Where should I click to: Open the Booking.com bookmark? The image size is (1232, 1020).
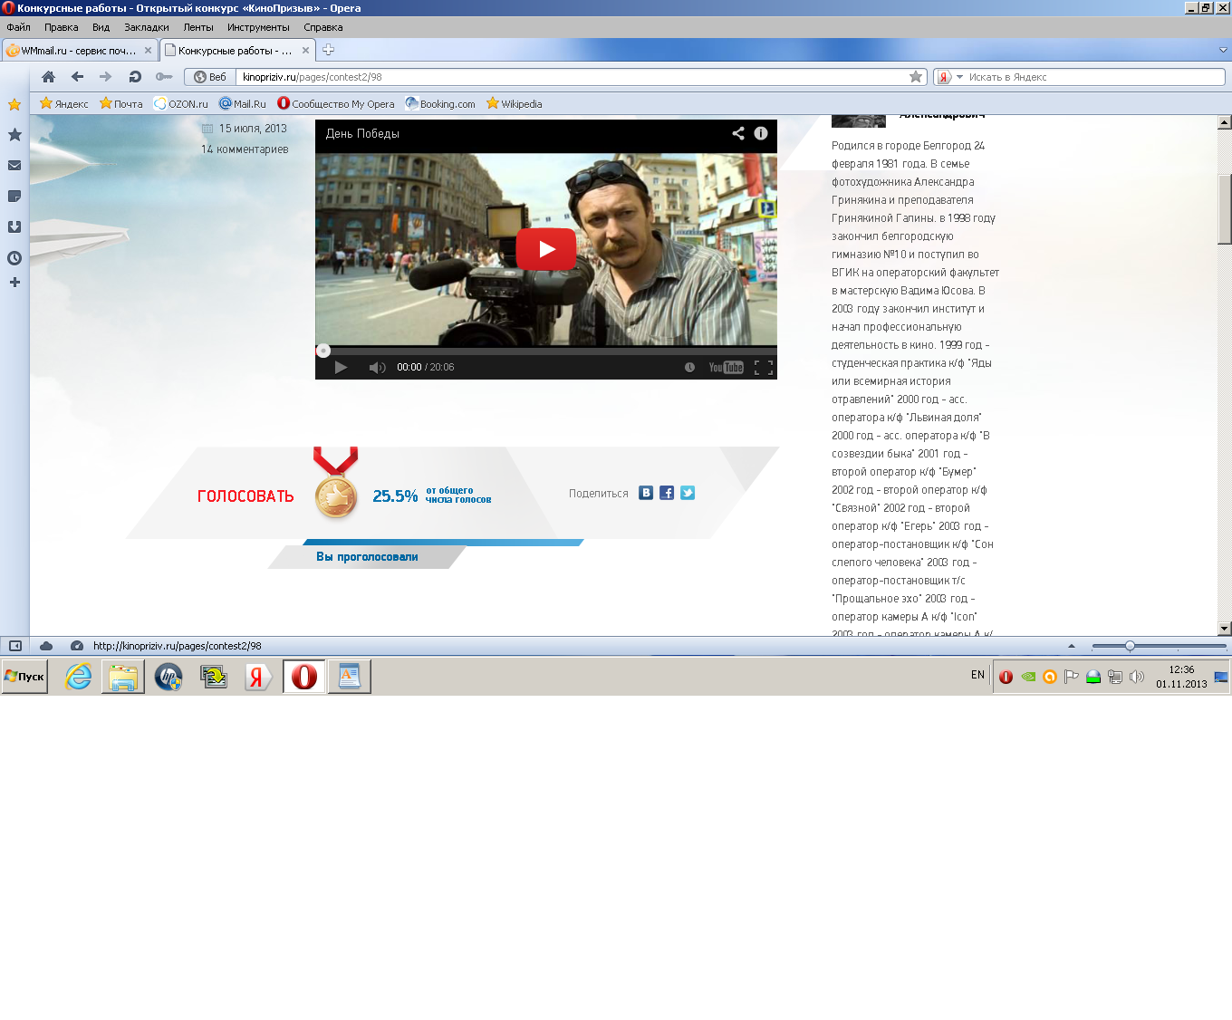[440, 103]
